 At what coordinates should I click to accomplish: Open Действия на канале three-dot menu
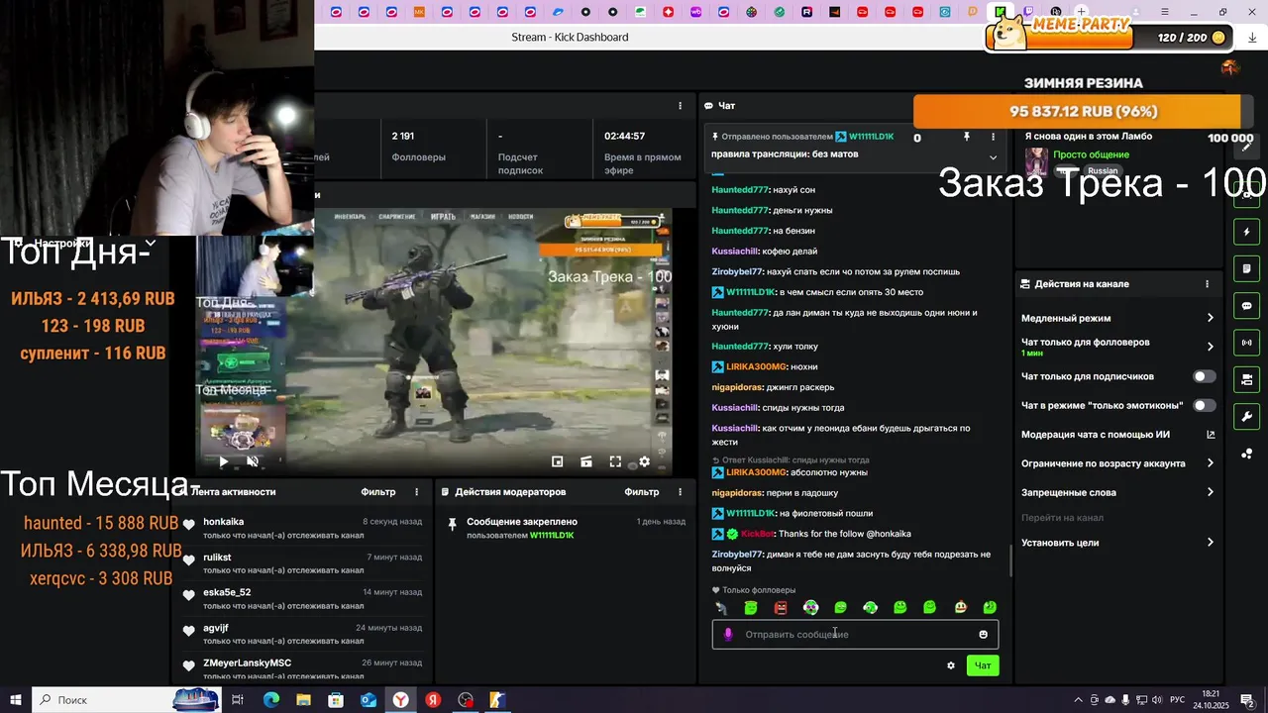coord(1207,284)
